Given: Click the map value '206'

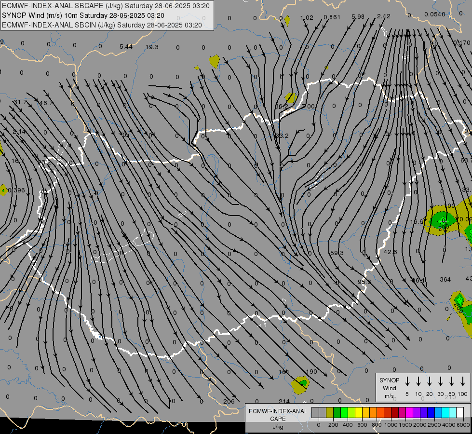Looking at the screenshot, I should pyautogui.click(x=229, y=402).
